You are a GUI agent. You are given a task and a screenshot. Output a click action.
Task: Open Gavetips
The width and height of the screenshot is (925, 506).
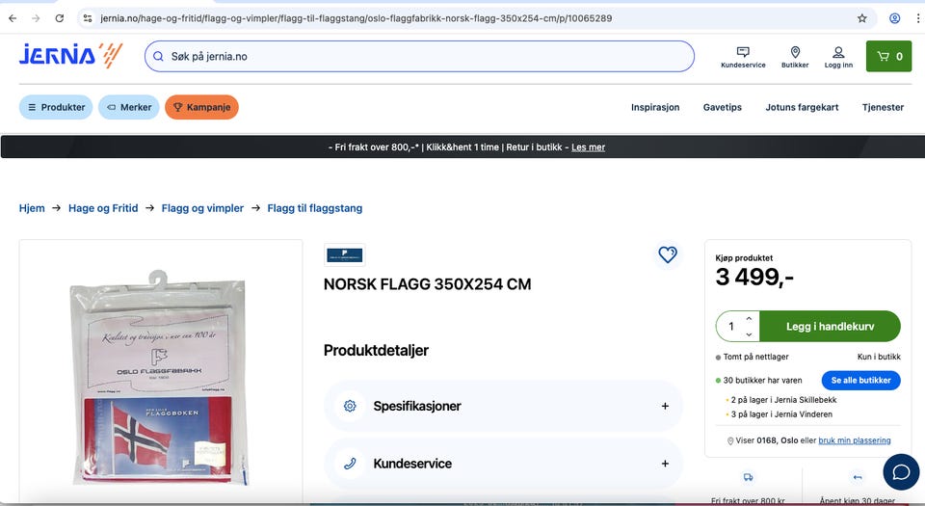(722, 107)
